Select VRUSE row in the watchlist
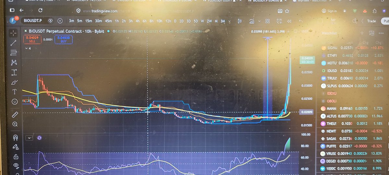 click(352, 154)
